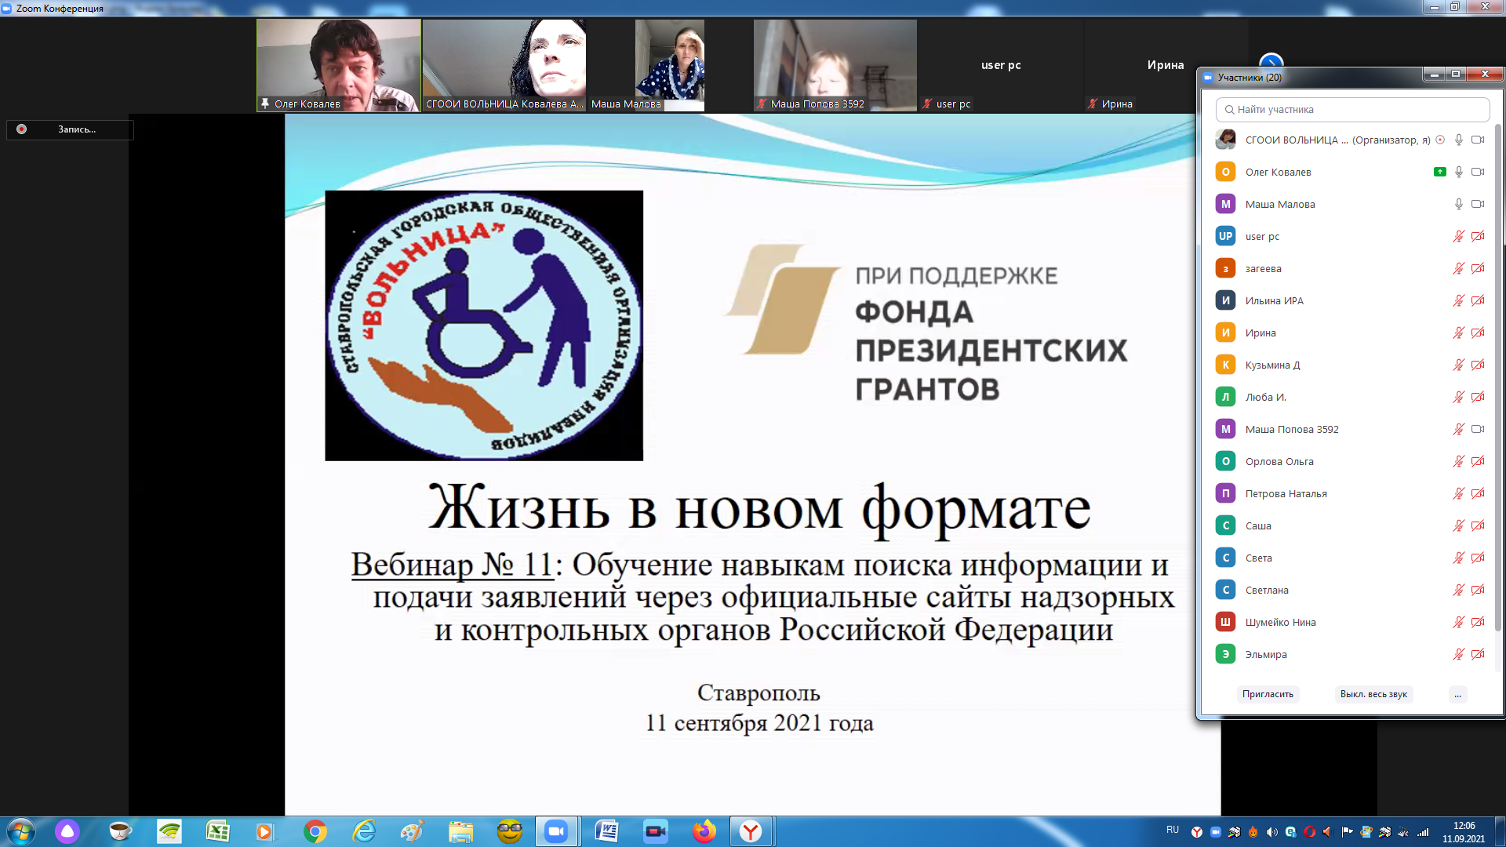
Task: Click the Выкл. весь звук button
Action: [x=1373, y=694]
